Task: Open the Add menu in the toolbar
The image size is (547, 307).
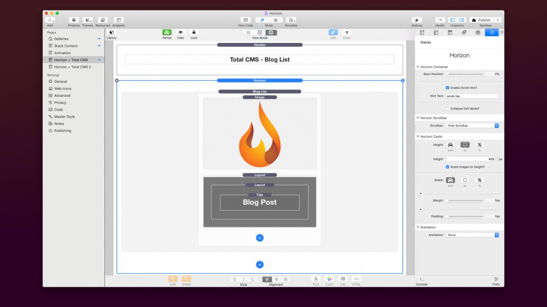Action: click(x=50, y=20)
